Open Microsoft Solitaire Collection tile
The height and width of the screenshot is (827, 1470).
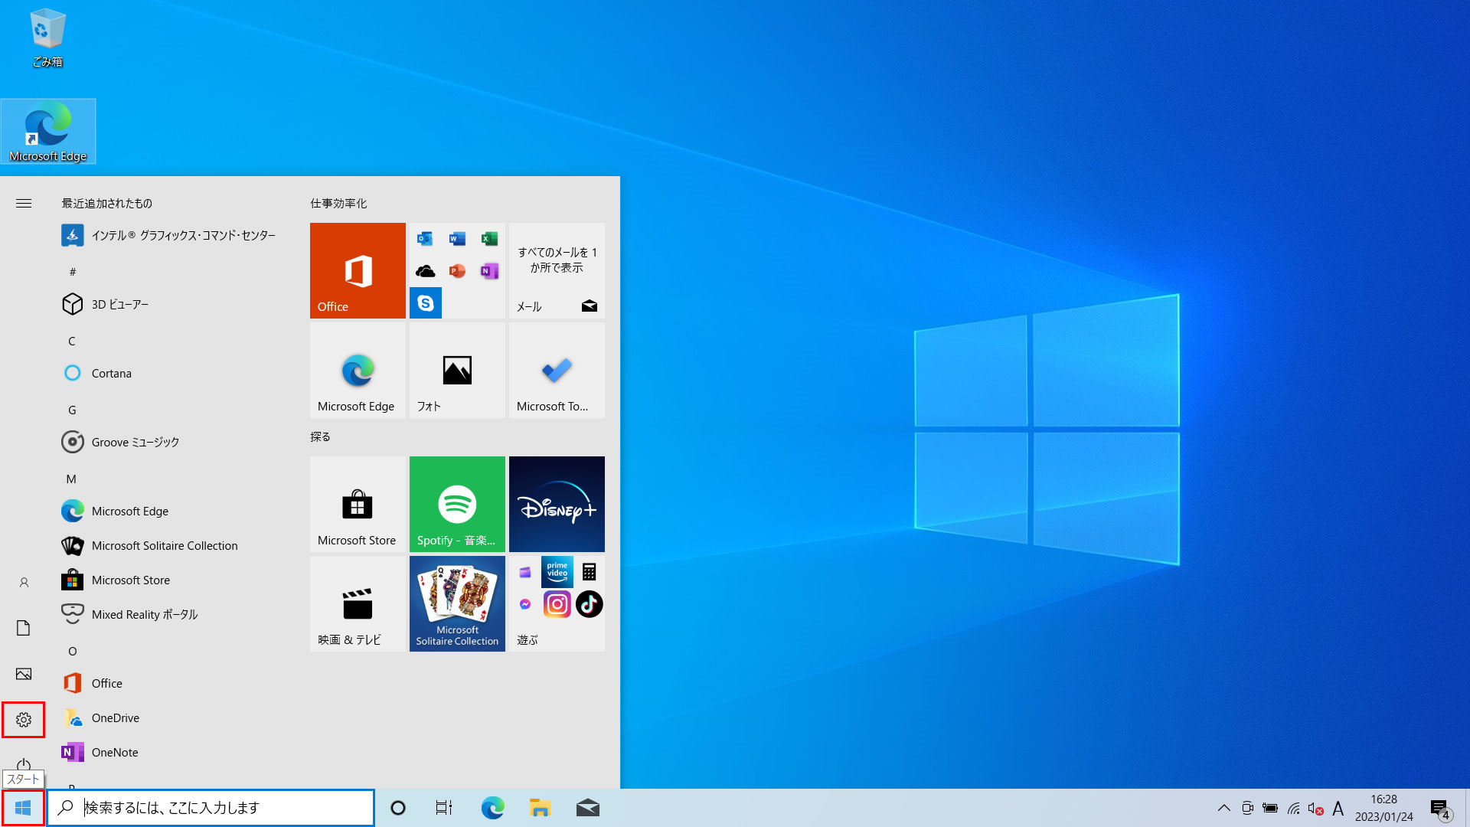pos(457,603)
